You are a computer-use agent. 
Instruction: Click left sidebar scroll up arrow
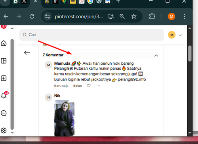click(12, 28)
